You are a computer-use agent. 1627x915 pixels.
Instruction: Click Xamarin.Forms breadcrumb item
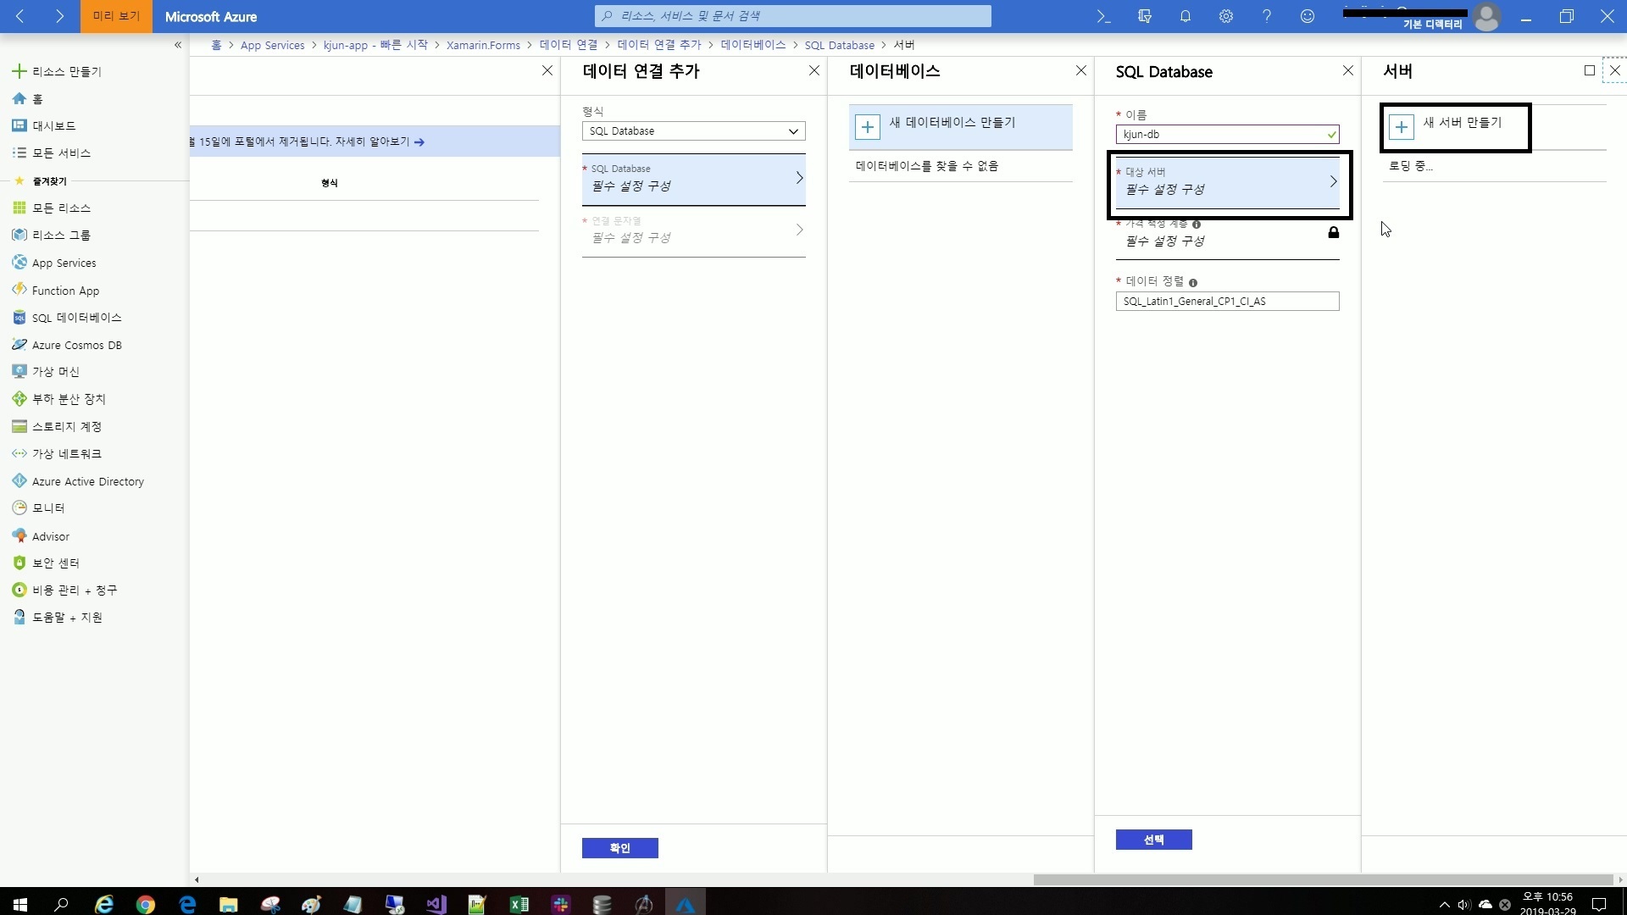coord(483,45)
